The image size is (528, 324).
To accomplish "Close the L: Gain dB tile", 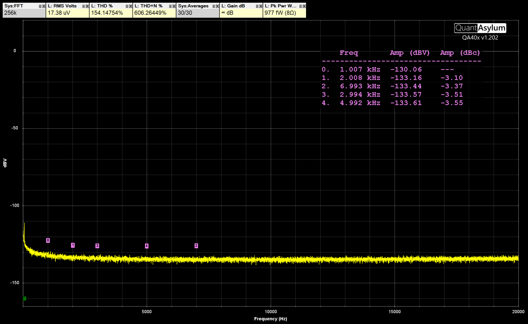I will pos(261,6).
